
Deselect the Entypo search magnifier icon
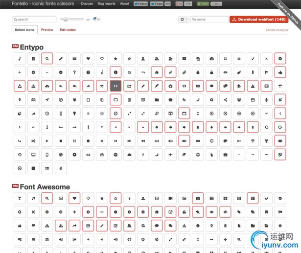tap(47, 59)
